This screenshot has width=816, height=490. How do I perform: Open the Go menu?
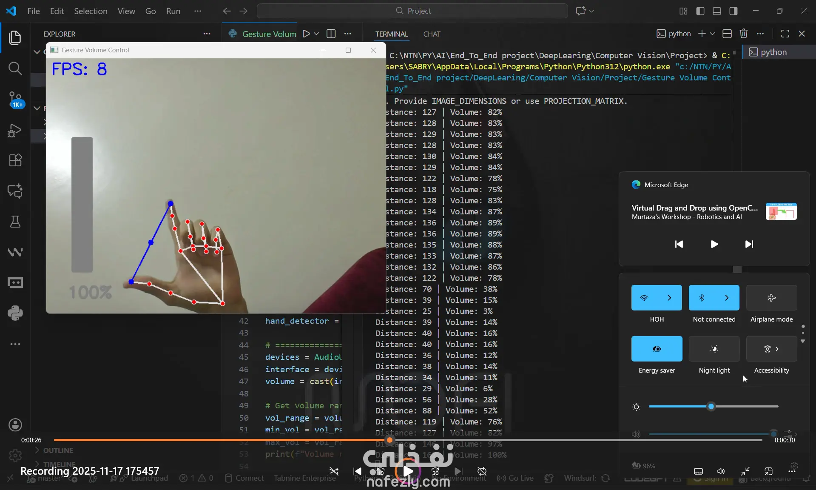(151, 11)
